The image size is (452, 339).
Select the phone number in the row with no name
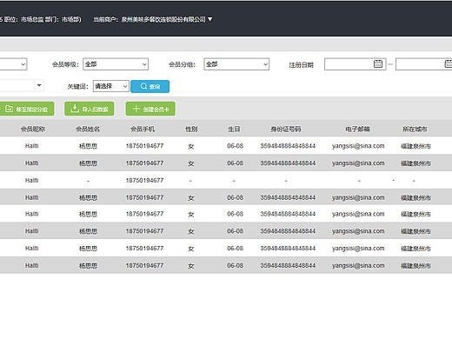coord(144,180)
